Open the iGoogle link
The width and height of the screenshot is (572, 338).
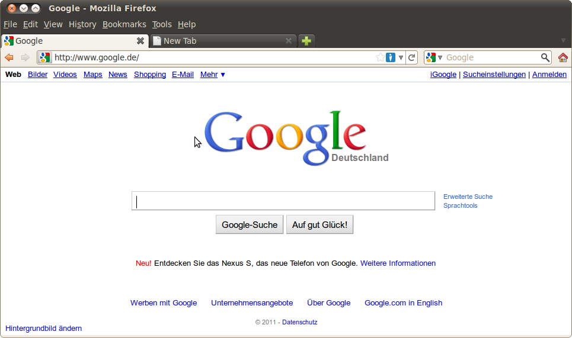[443, 75]
